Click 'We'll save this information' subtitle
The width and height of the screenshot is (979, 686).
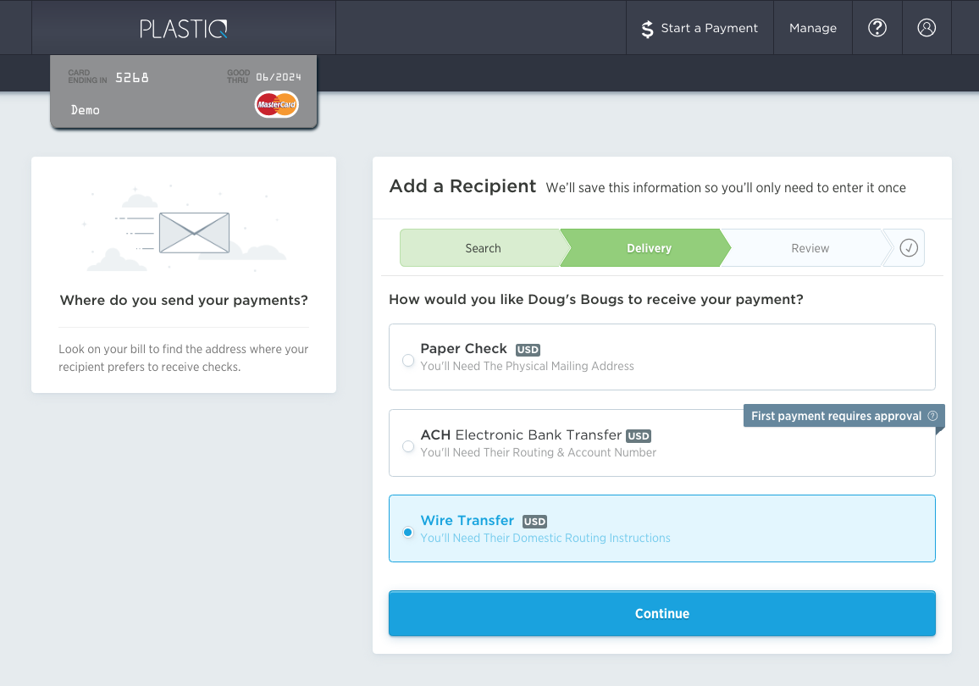tap(726, 188)
